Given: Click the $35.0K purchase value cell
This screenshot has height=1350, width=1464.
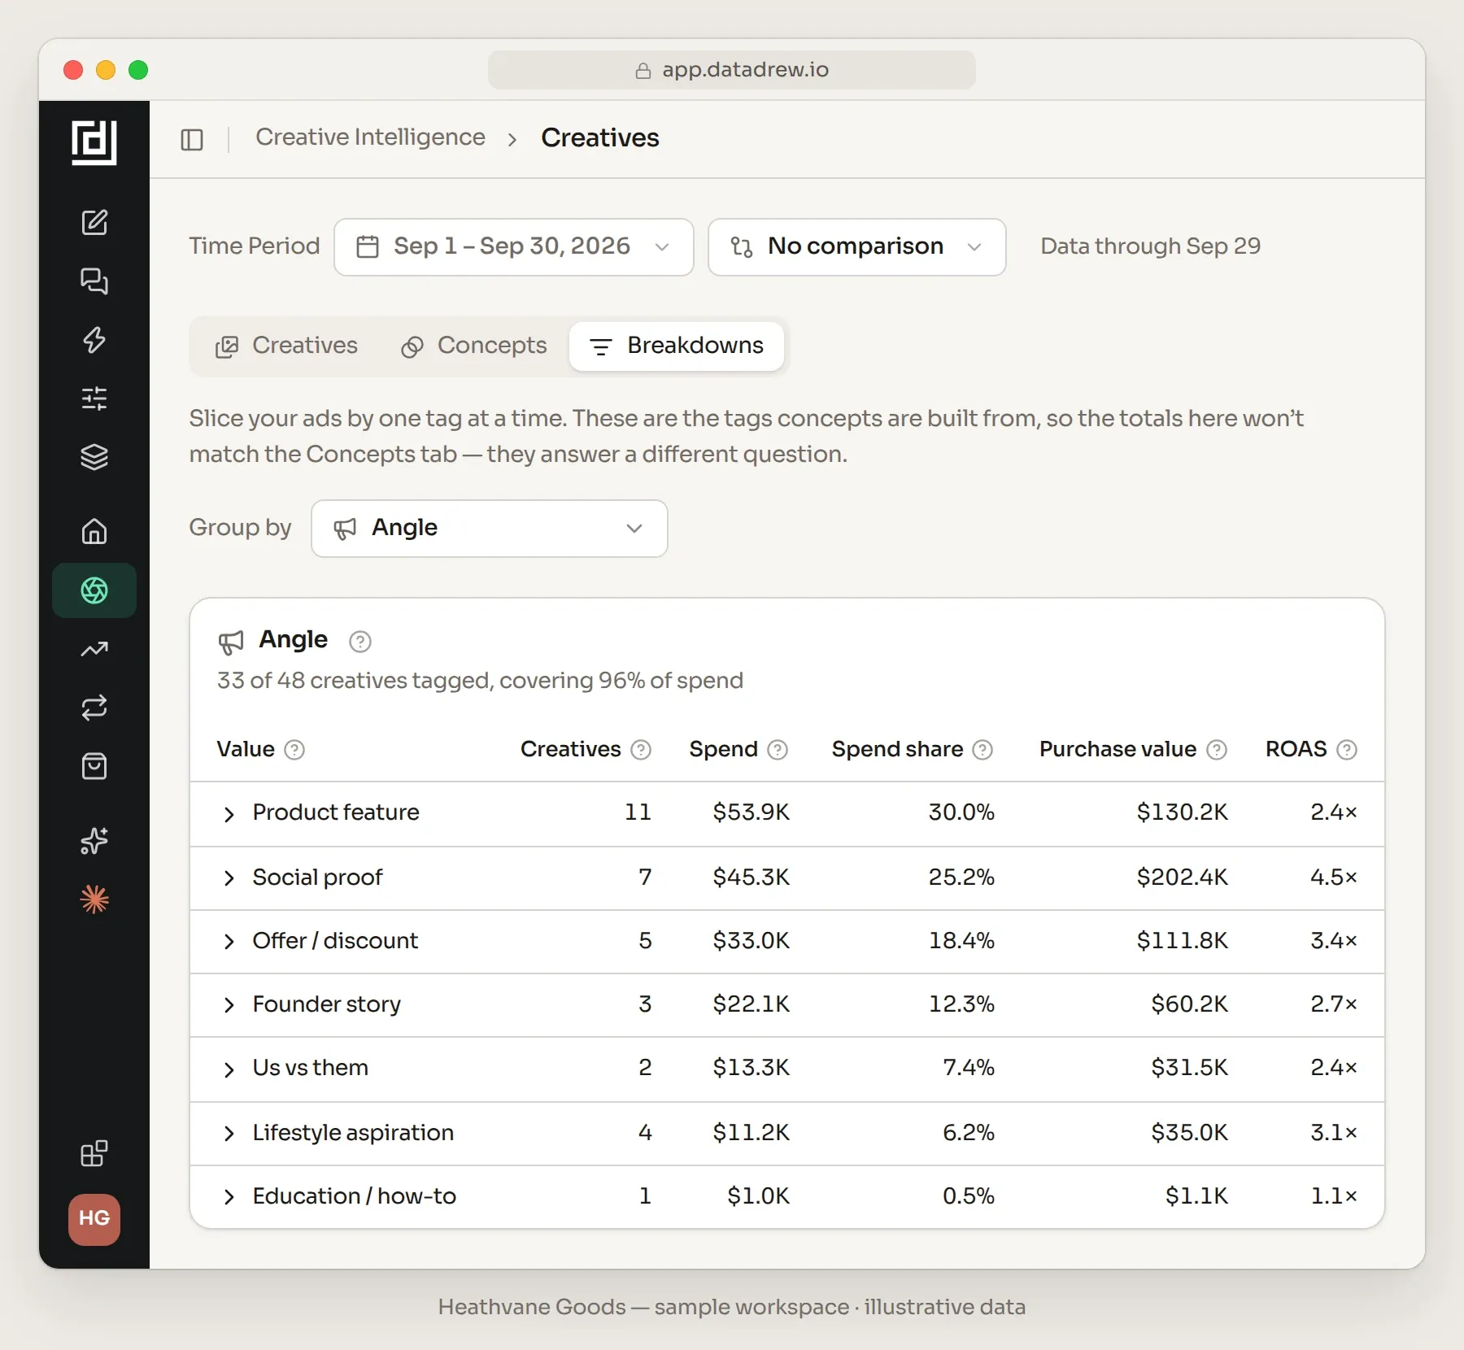Looking at the screenshot, I should point(1189,1133).
